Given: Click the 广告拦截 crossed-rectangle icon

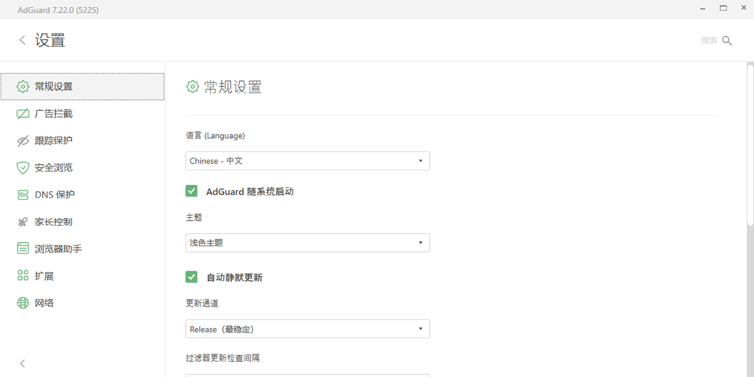Looking at the screenshot, I should [x=23, y=114].
